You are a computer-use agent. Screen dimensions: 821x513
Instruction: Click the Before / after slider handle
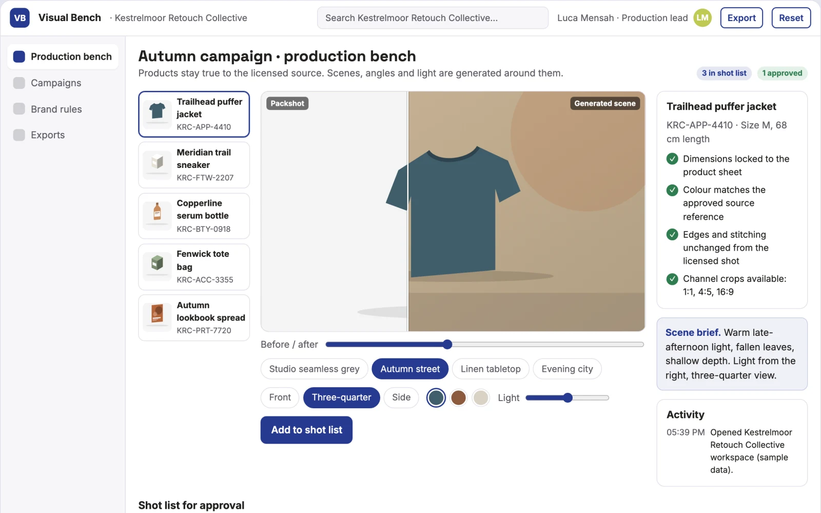point(447,345)
